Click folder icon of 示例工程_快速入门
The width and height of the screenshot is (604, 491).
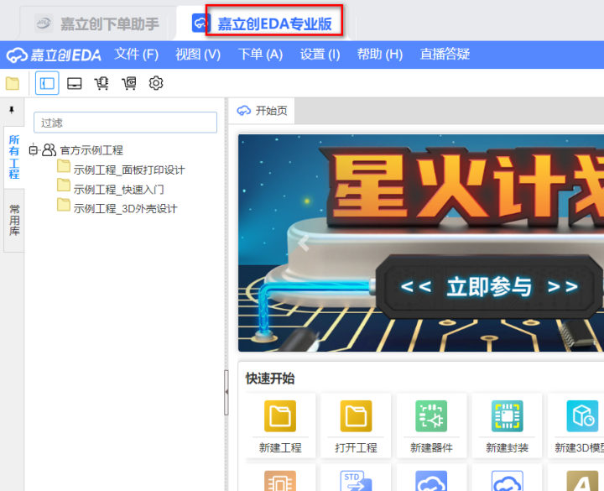tap(64, 185)
